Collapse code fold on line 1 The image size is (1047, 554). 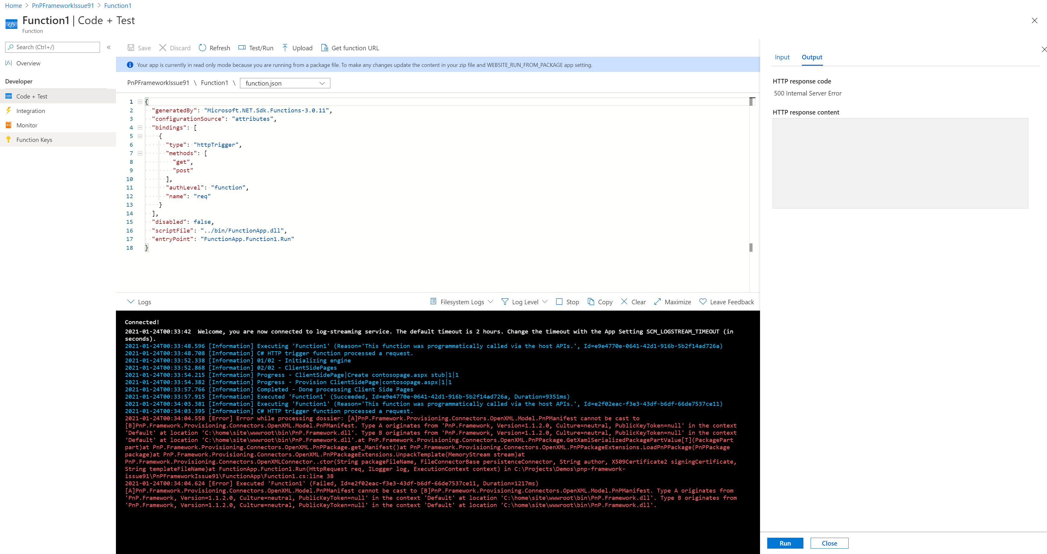(x=140, y=102)
